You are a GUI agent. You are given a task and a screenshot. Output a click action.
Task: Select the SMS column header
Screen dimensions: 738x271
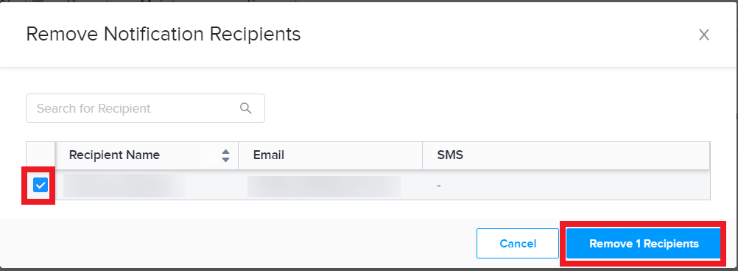click(566, 155)
